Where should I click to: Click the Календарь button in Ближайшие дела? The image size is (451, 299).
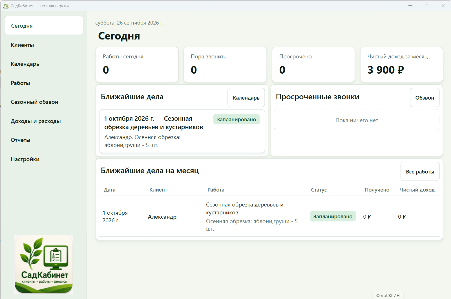tap(246, 98)
